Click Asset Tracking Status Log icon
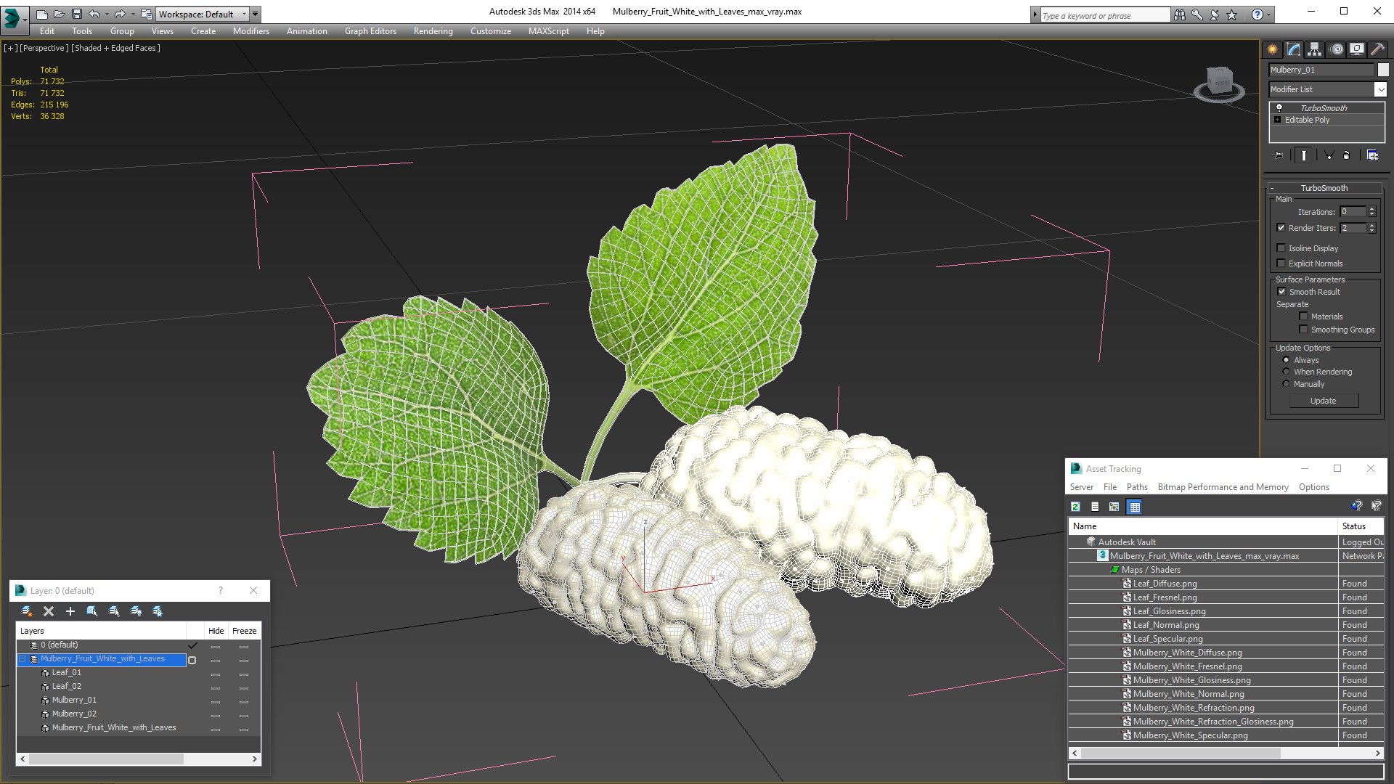Viewport: 1394px width, 784px height. tap(1095, 507)
